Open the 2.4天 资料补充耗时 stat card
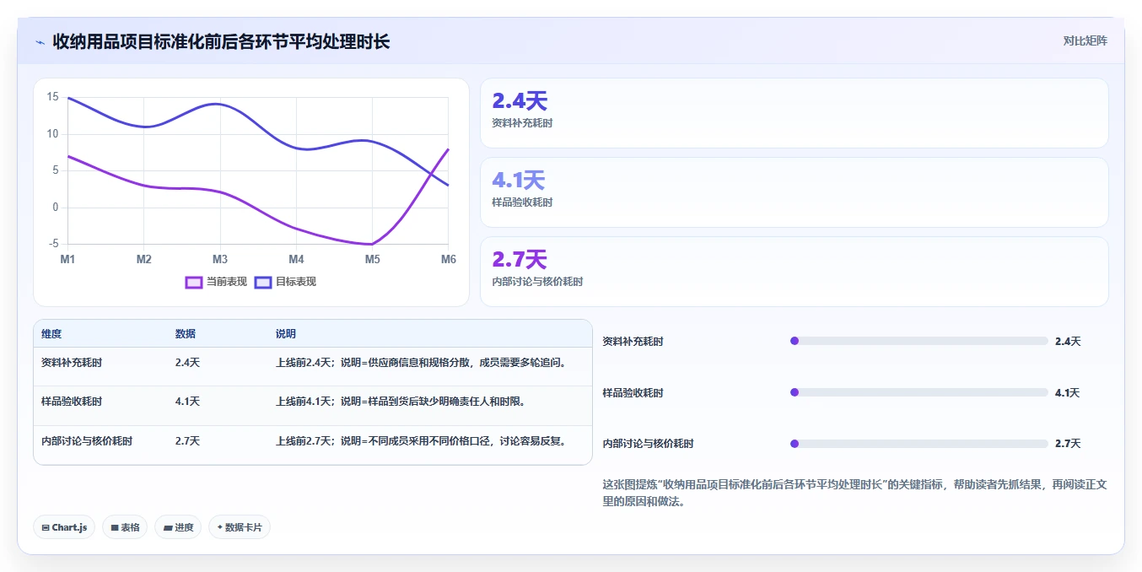Screen dimensions: 1142x572 tap(794, 113)
